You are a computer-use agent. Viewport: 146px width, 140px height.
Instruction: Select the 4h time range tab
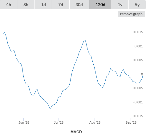click(x=9, y=5)
